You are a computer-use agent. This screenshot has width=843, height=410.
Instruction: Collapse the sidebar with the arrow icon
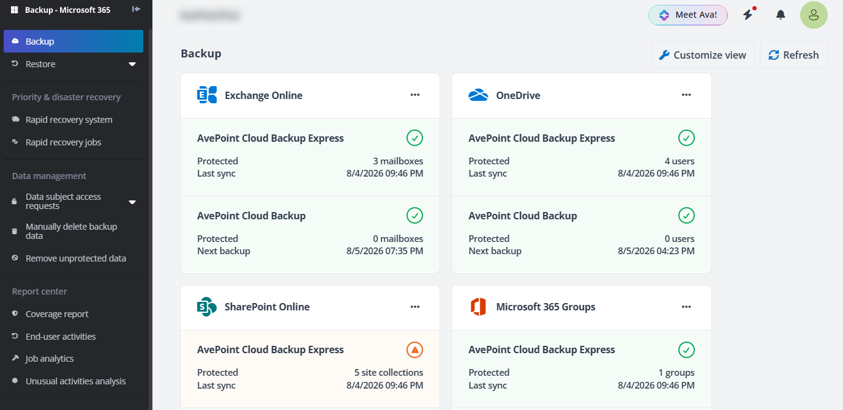(136, 9)
